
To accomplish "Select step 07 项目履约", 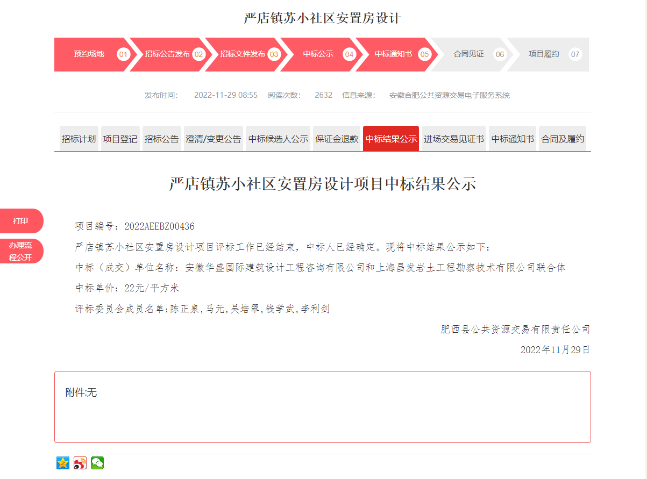I will click(x=548, y=54).
